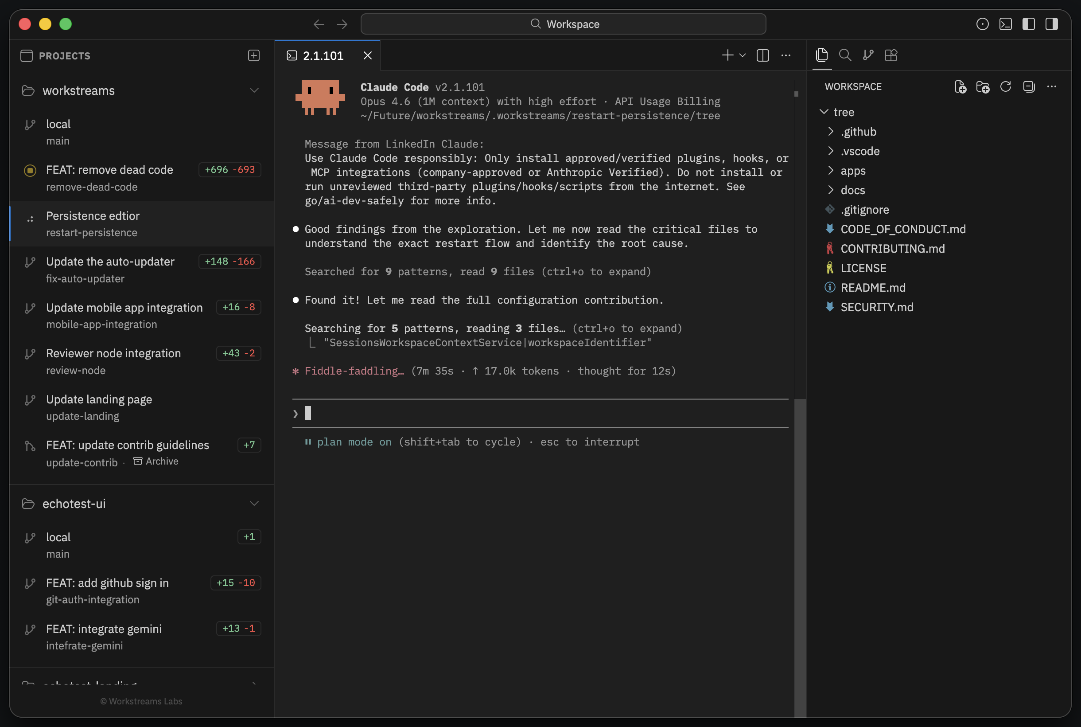This screenshot has width=1081, height=727.
Task: Select the Files tab in the right panel
Action: 821,55
